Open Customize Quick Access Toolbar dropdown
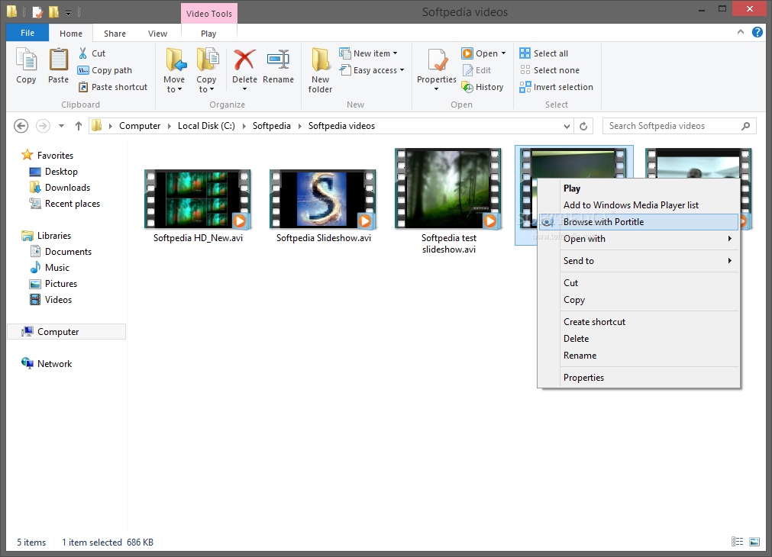The image size is (772, 557). 69,11
